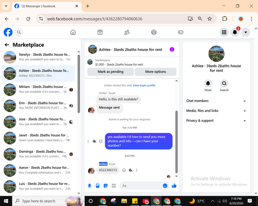Send a thumbs up like
This screenshot has width=258, height=206.
(174, 185)
